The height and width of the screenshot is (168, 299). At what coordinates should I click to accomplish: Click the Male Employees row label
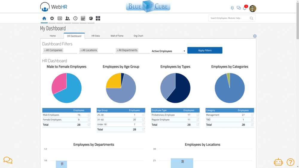click(51, 115)
